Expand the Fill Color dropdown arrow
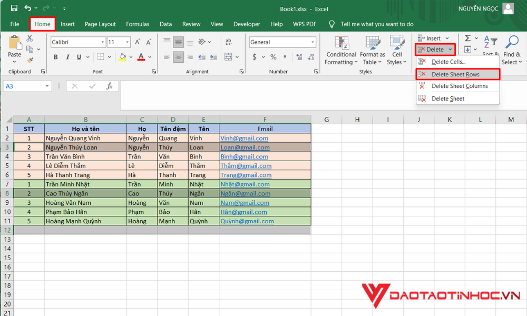 (x=130, y=57)
